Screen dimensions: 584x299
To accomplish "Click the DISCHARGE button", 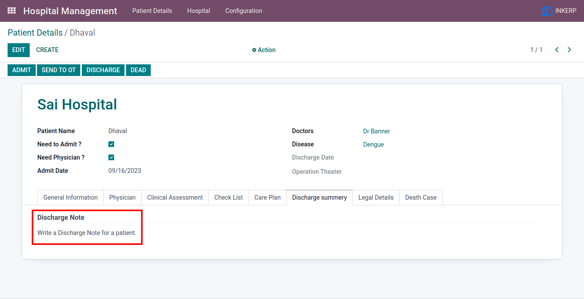I will pyautogui.click(x=103, y=70).
